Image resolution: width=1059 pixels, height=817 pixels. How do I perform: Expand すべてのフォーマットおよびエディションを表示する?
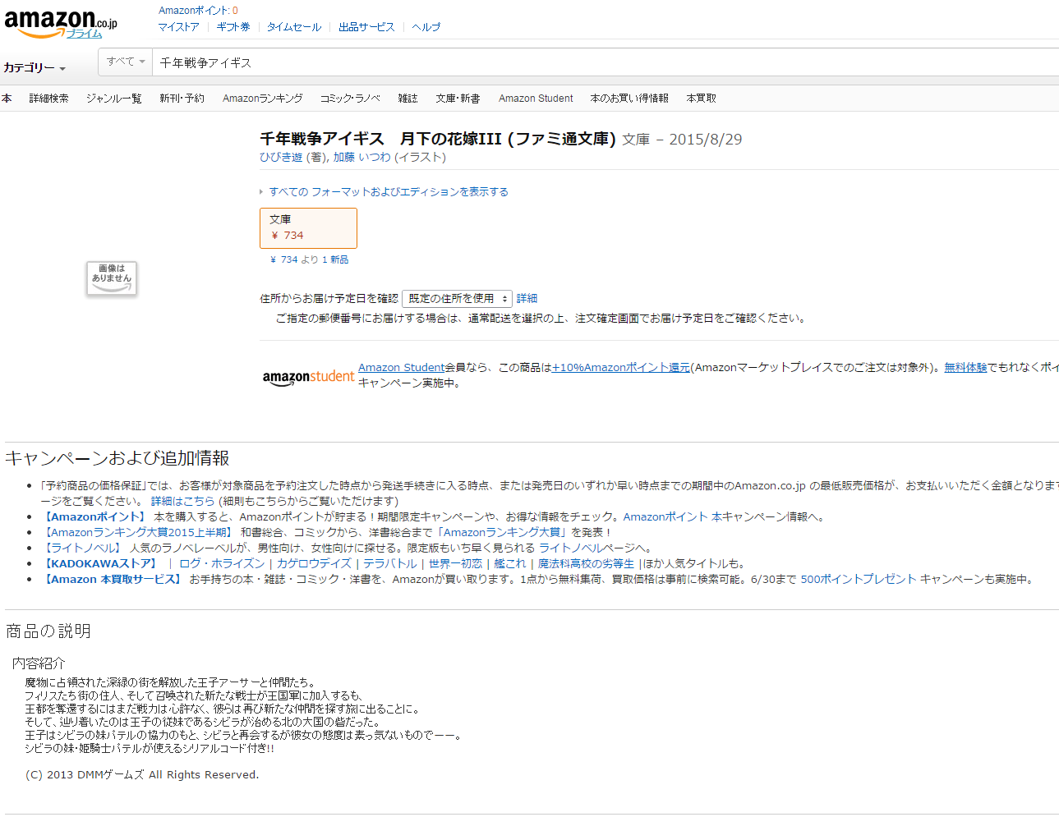coord(388,192)
